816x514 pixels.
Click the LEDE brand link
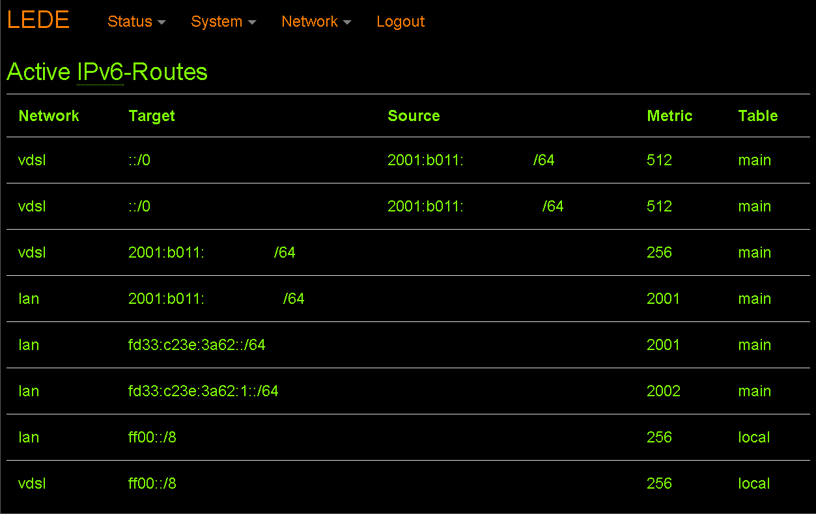[38, 20]
